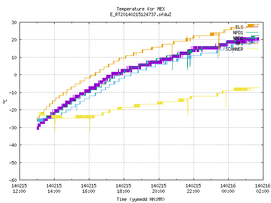Click the x-axis tick label 140215 20:00
The height and width of the screenshot is (203, 271).
click(x=158, y=189)
